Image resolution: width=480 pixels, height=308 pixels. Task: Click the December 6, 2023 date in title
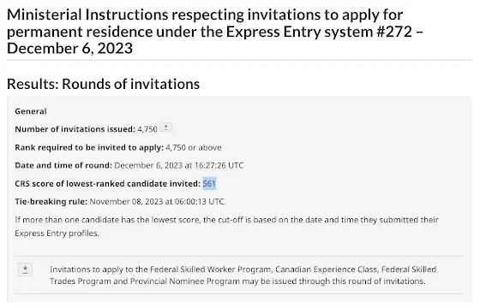pos(69,48)
